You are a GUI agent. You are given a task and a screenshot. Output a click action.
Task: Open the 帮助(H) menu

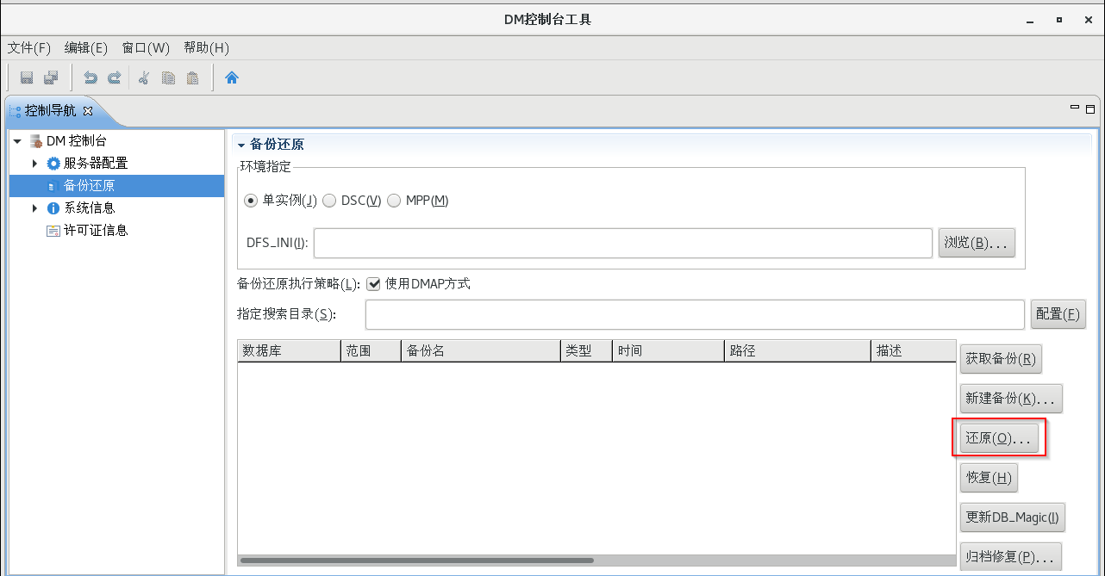coord(206,48)
